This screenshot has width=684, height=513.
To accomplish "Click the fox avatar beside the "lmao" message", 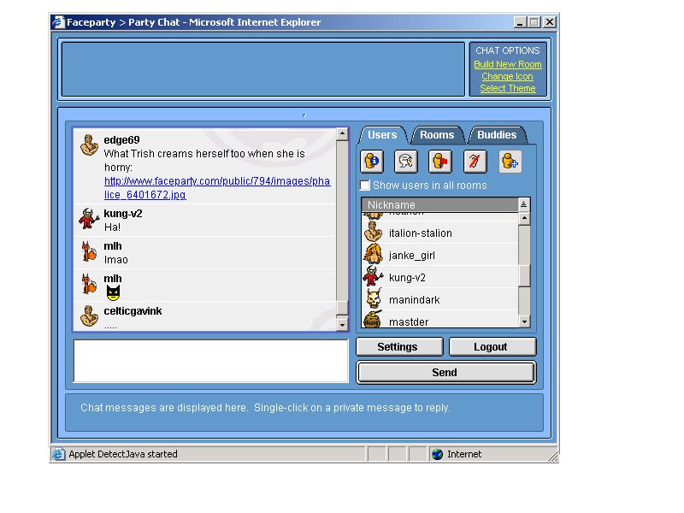I will 89,251.
